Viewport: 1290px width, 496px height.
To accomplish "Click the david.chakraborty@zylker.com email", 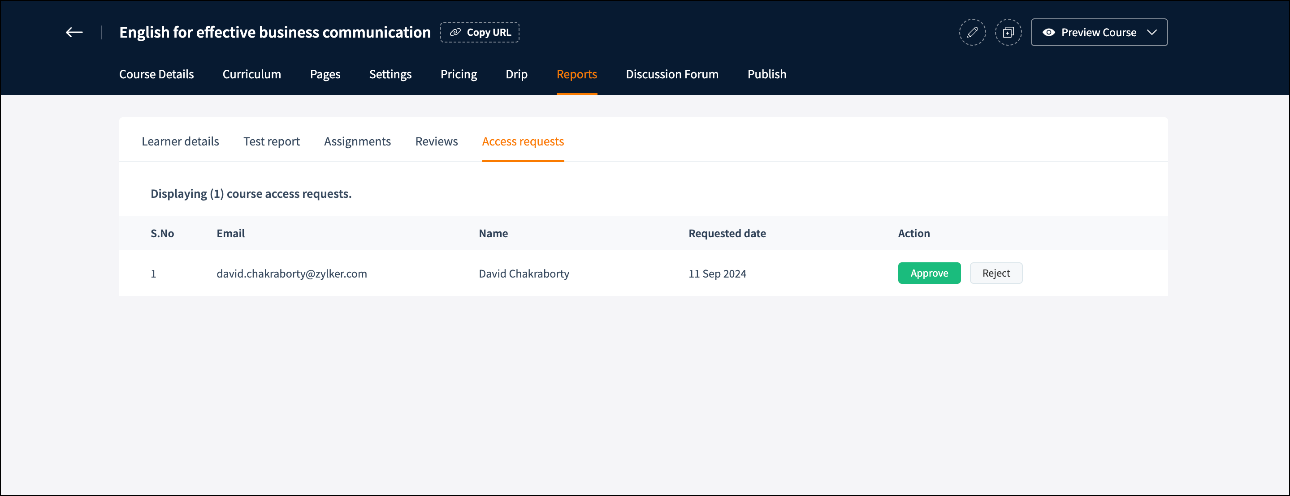I will pos(291,274).
